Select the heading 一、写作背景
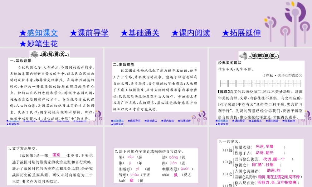Image resolution: width=312 pixels, height=187 pixels. point(21,61)
